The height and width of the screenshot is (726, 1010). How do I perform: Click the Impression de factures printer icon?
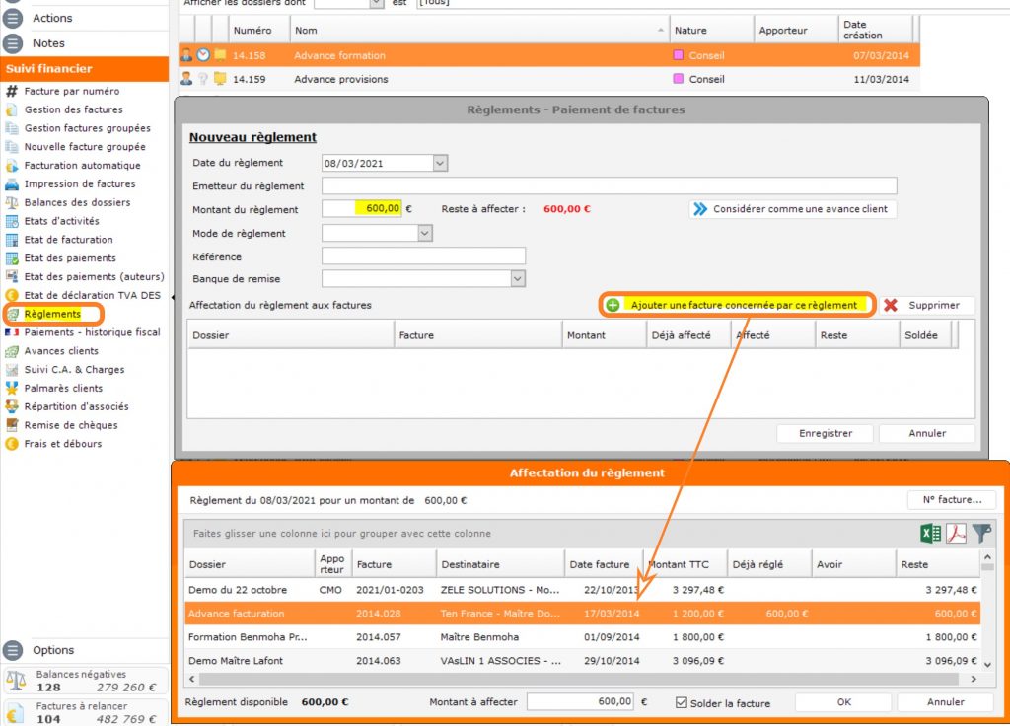click(x=12, y=184)
